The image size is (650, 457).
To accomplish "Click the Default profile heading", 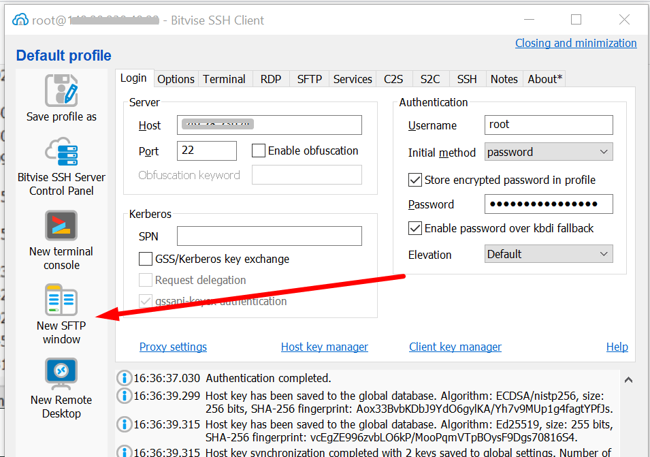I will pos(63,56).
